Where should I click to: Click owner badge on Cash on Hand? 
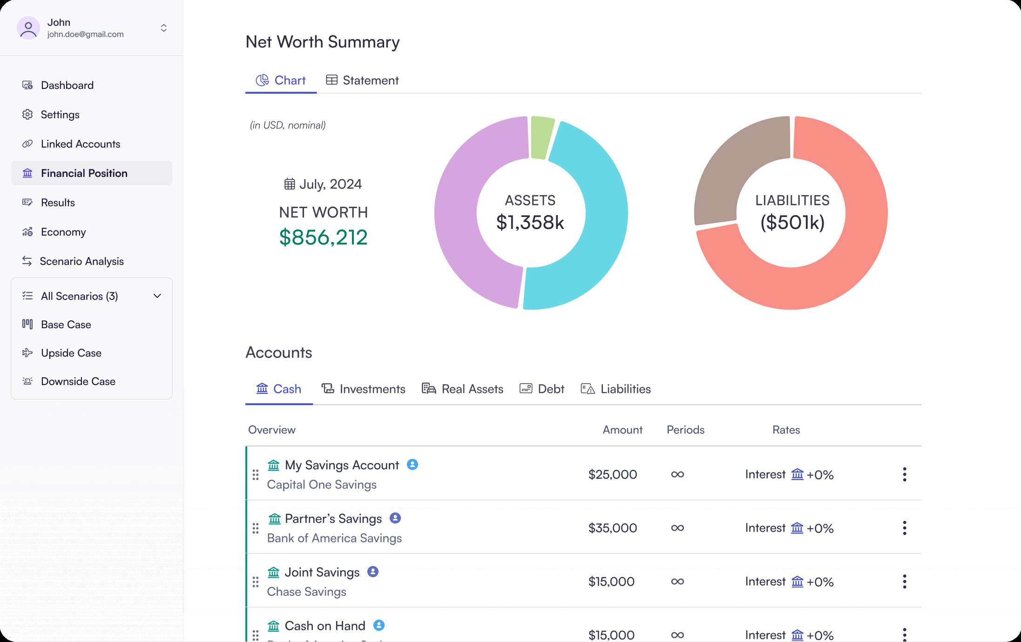click(379, 625)
